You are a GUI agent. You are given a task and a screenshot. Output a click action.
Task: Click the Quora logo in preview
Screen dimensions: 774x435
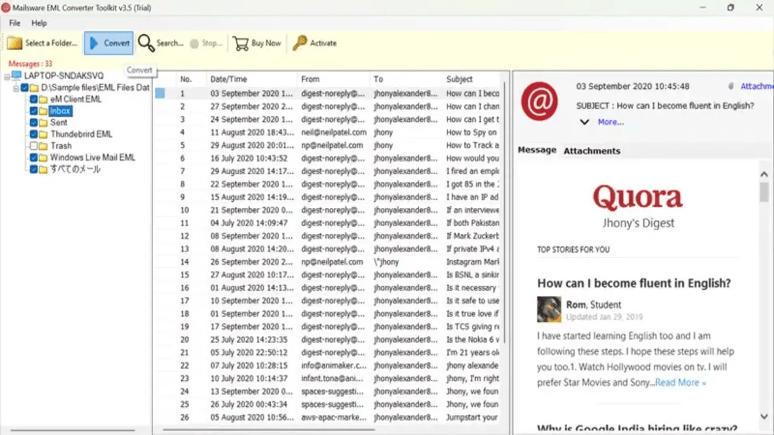(637, 197)
